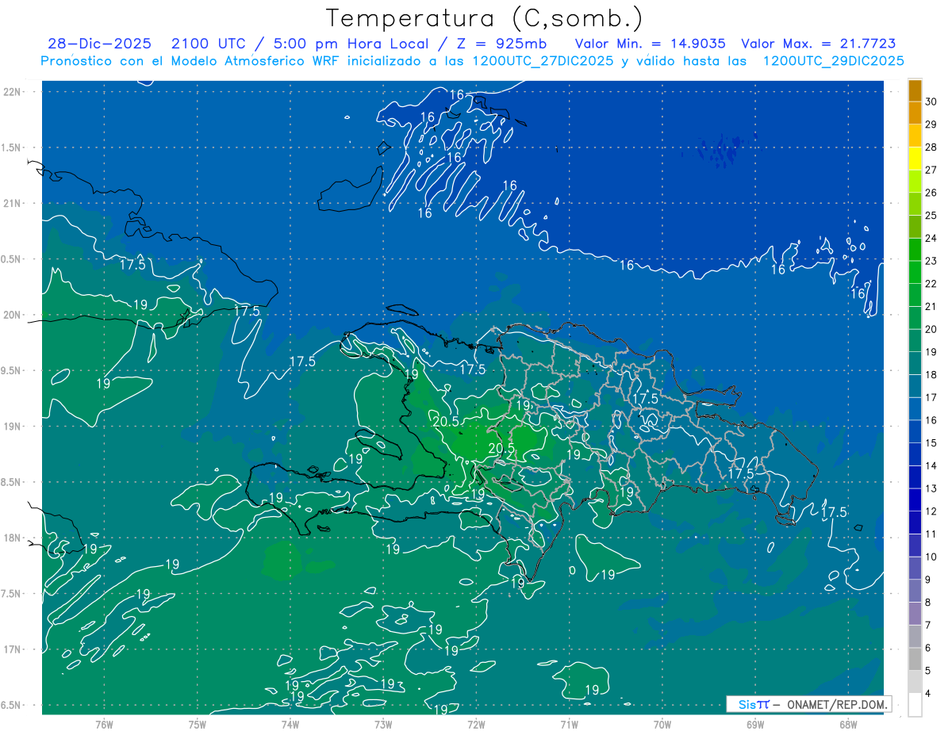
Task: Click the color bar label "27"
Action: pyautogui.click(x=931, y=170)
